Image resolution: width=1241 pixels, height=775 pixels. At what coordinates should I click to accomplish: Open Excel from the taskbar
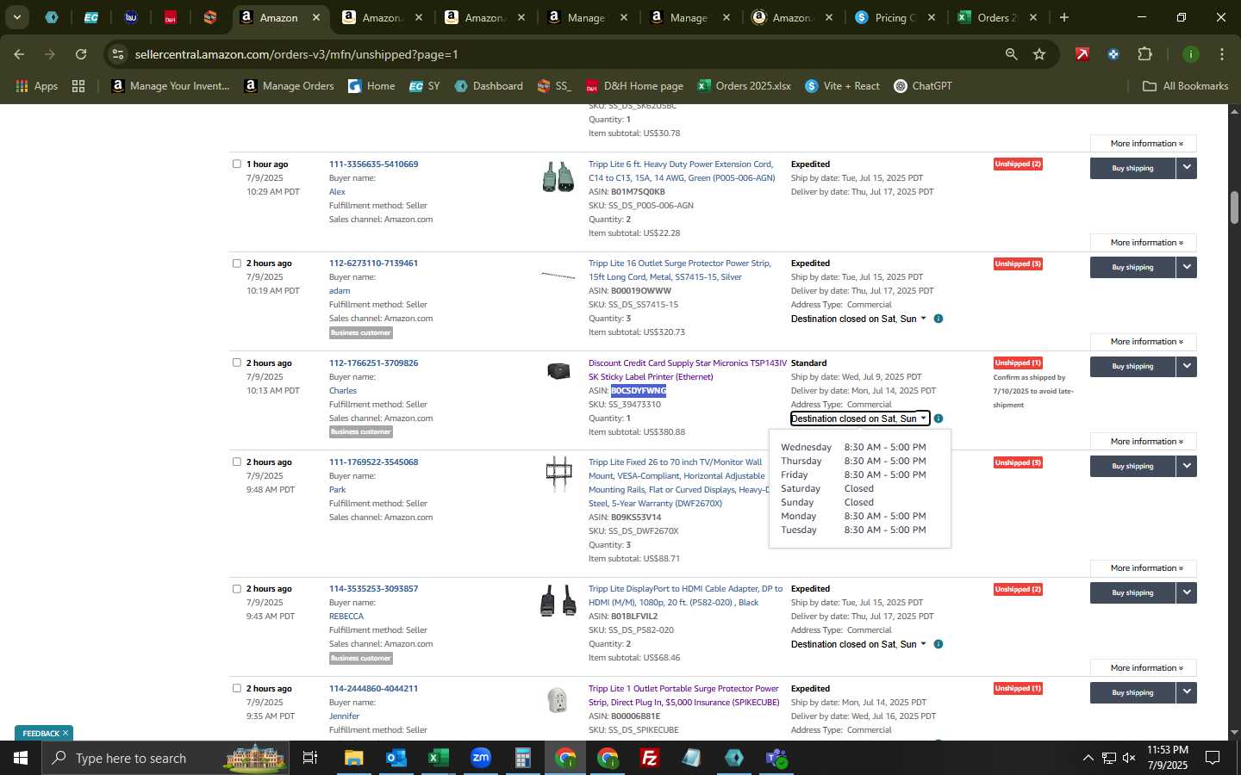tap(439, 758)
